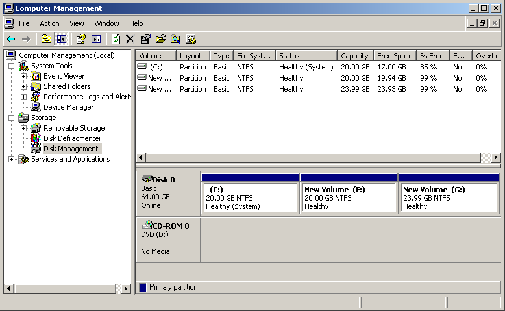Viewport: 505px width, 311px height.
Task: Click the Device Manager icon in tree
Action: tap(36, 107)
